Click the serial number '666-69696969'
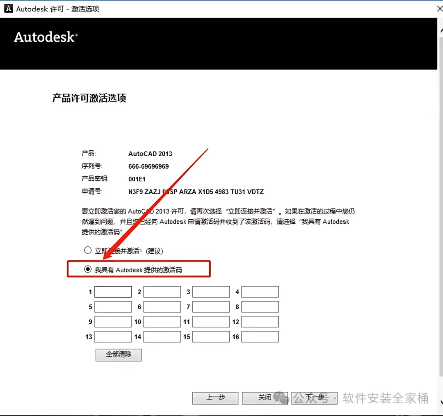This screenshot has height=416, width=443. (x=148, y=166)
